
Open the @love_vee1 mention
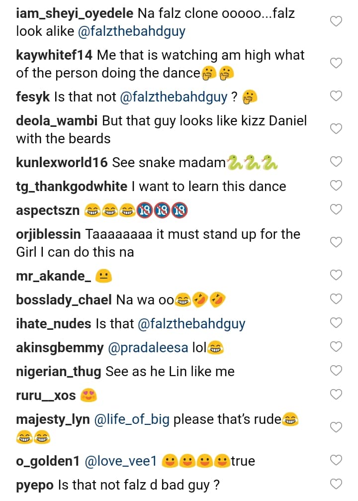[x=121, y=461]
